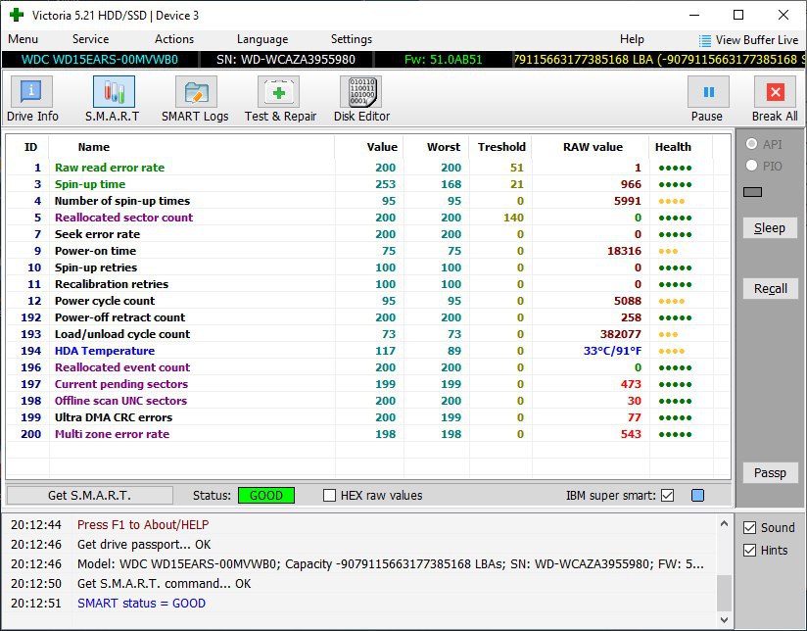Click the log scroll down arrow
The image size is (807, 631).
724,619
